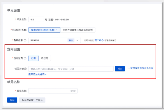Expand 展开添加关键词 section
Image resolution: width=164 pixels, height=110 pixels.
click(x=37, y=74)
